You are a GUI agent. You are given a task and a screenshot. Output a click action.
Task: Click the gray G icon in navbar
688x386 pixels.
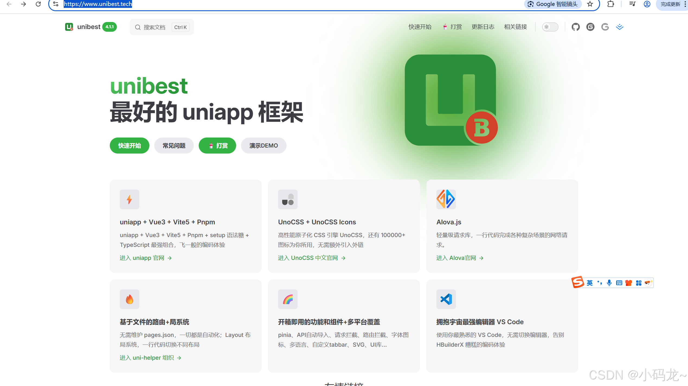(605, 27)
